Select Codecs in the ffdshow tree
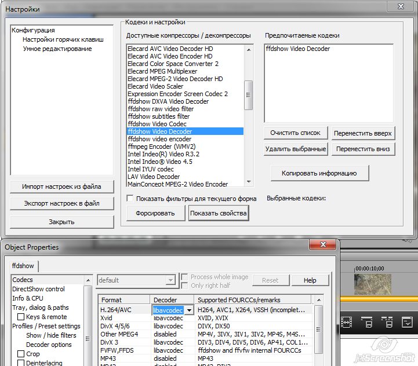 [23, 280]
